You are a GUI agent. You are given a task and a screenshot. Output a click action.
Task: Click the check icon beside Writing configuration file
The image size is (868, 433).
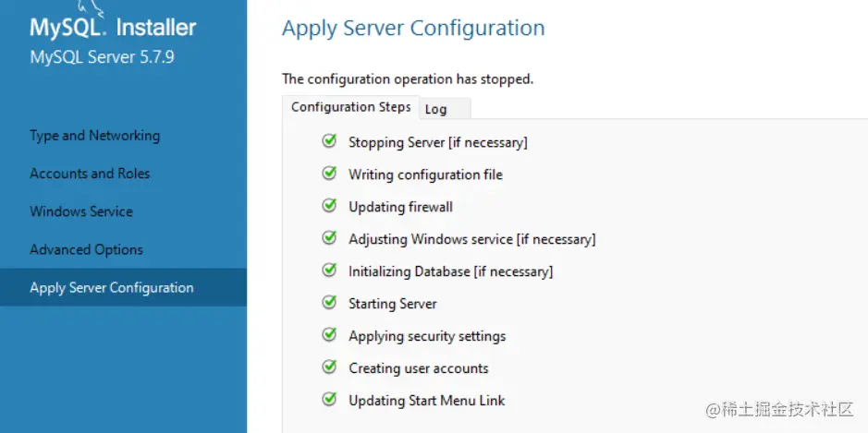(329, 173)
